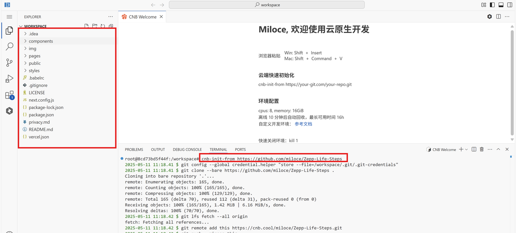516x233 pixels.
Task: Expand the styles folder
Action: (67, 71)
